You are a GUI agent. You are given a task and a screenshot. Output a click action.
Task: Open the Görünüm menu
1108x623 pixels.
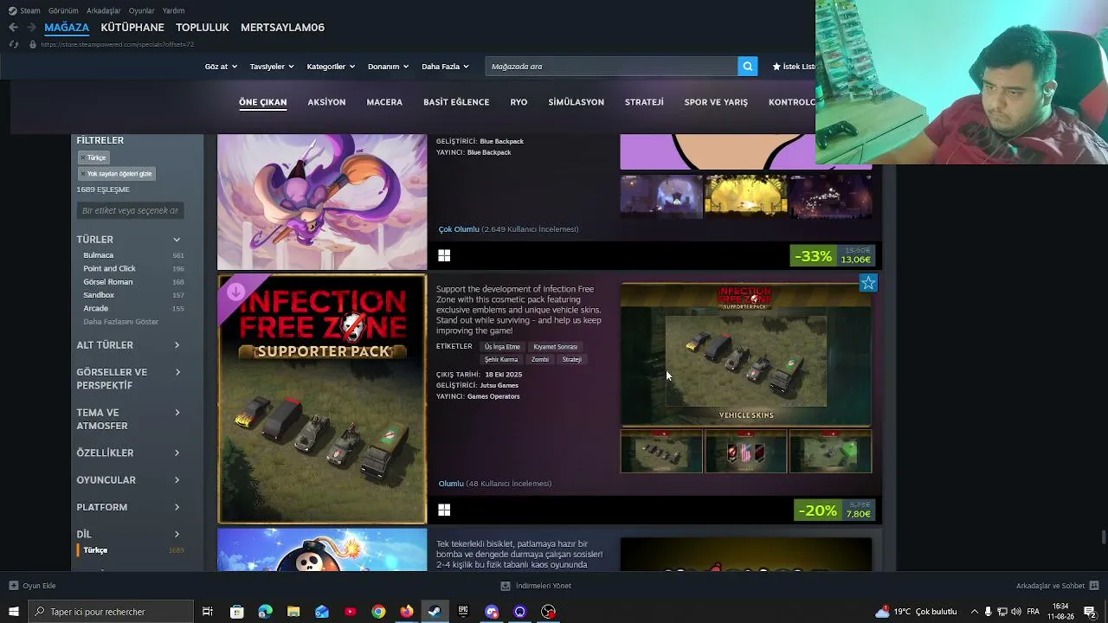63,10
